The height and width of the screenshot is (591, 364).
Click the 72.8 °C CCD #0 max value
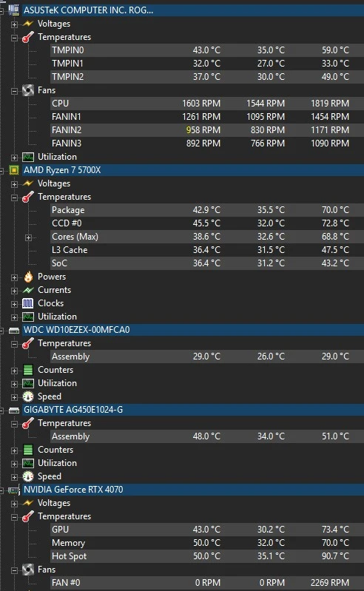[x=335, y=223]
